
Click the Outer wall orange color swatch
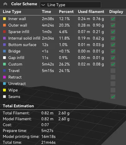point(4,25)
